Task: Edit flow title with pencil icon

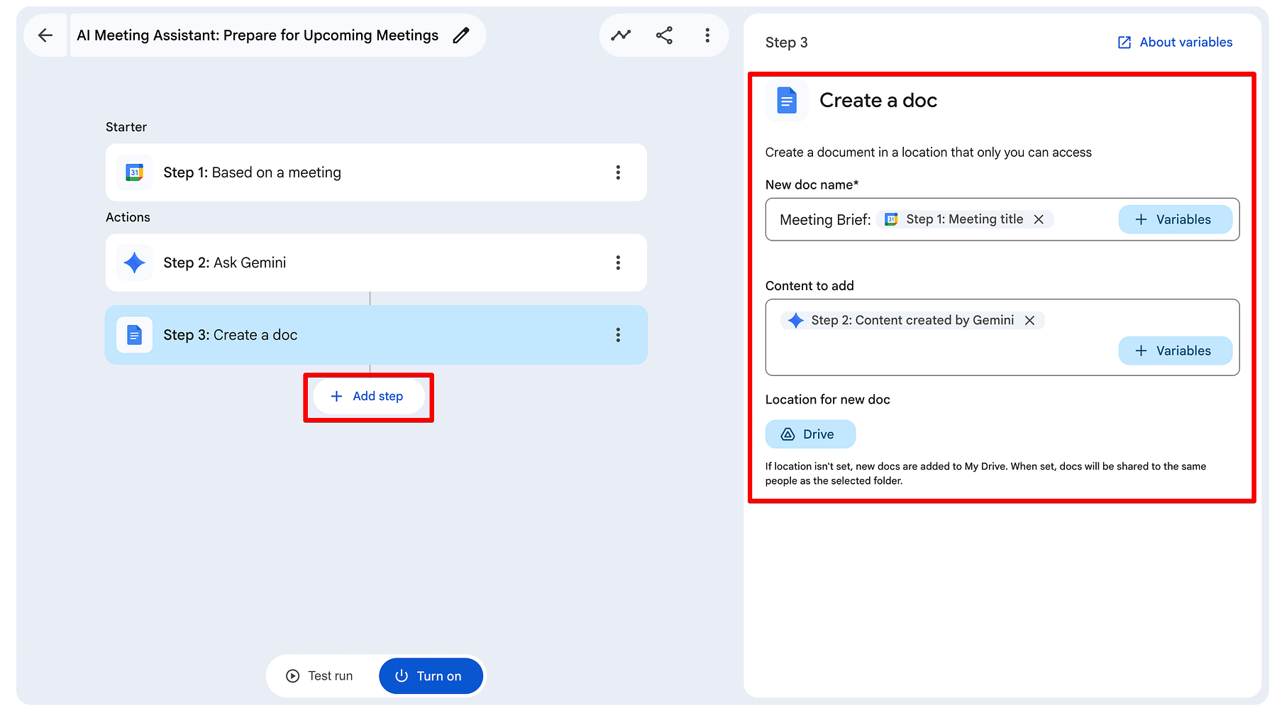Action: point(461,35)
